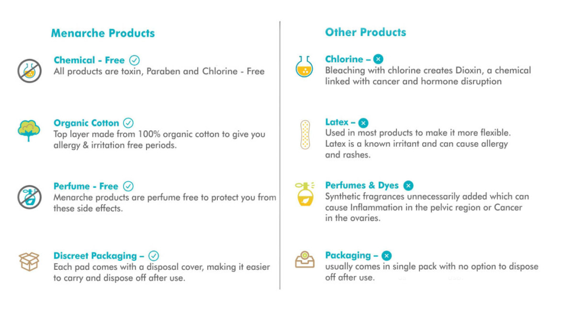
Task: Click the perfume-free crossed-out bottle icon
Action: pos(29,197)
